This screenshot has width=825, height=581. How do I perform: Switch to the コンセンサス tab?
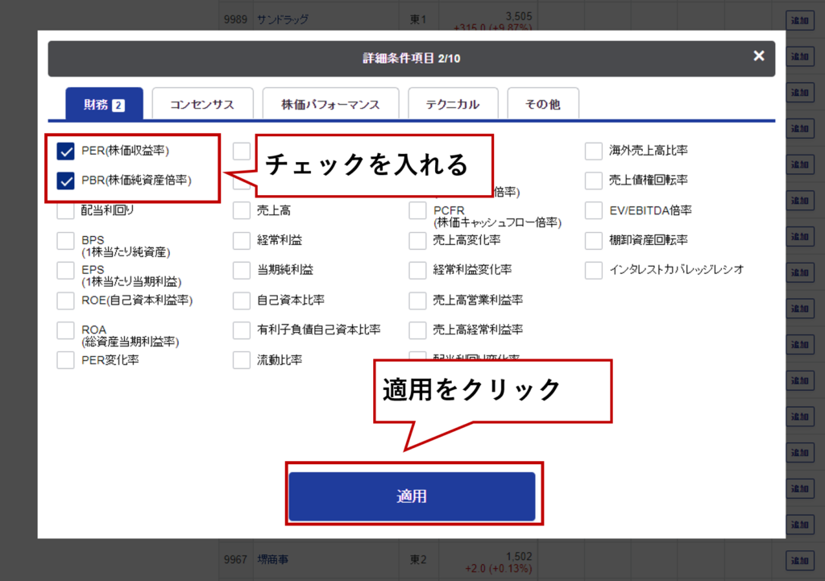pyautogui.click(x=202, y=105)
